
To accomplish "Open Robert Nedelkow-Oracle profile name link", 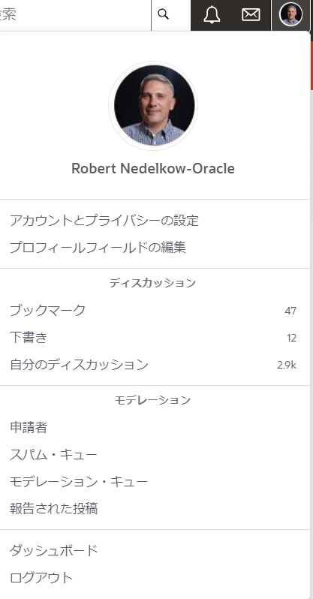I will point(153,168).
